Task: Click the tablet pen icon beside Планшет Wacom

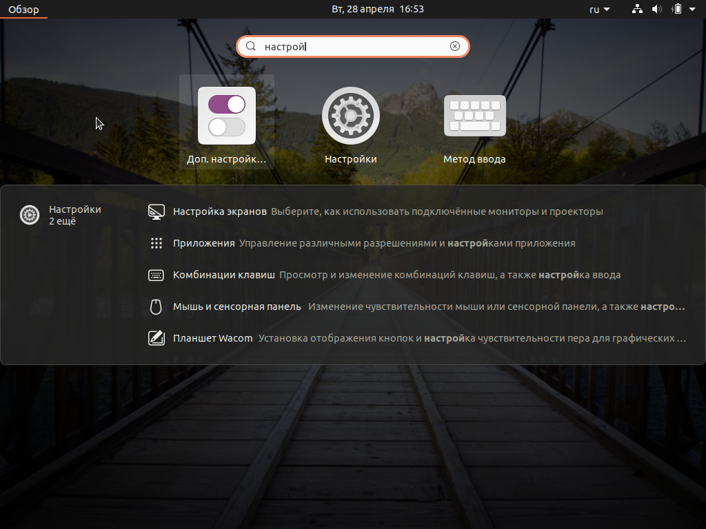Action: (x=157, y=338)
